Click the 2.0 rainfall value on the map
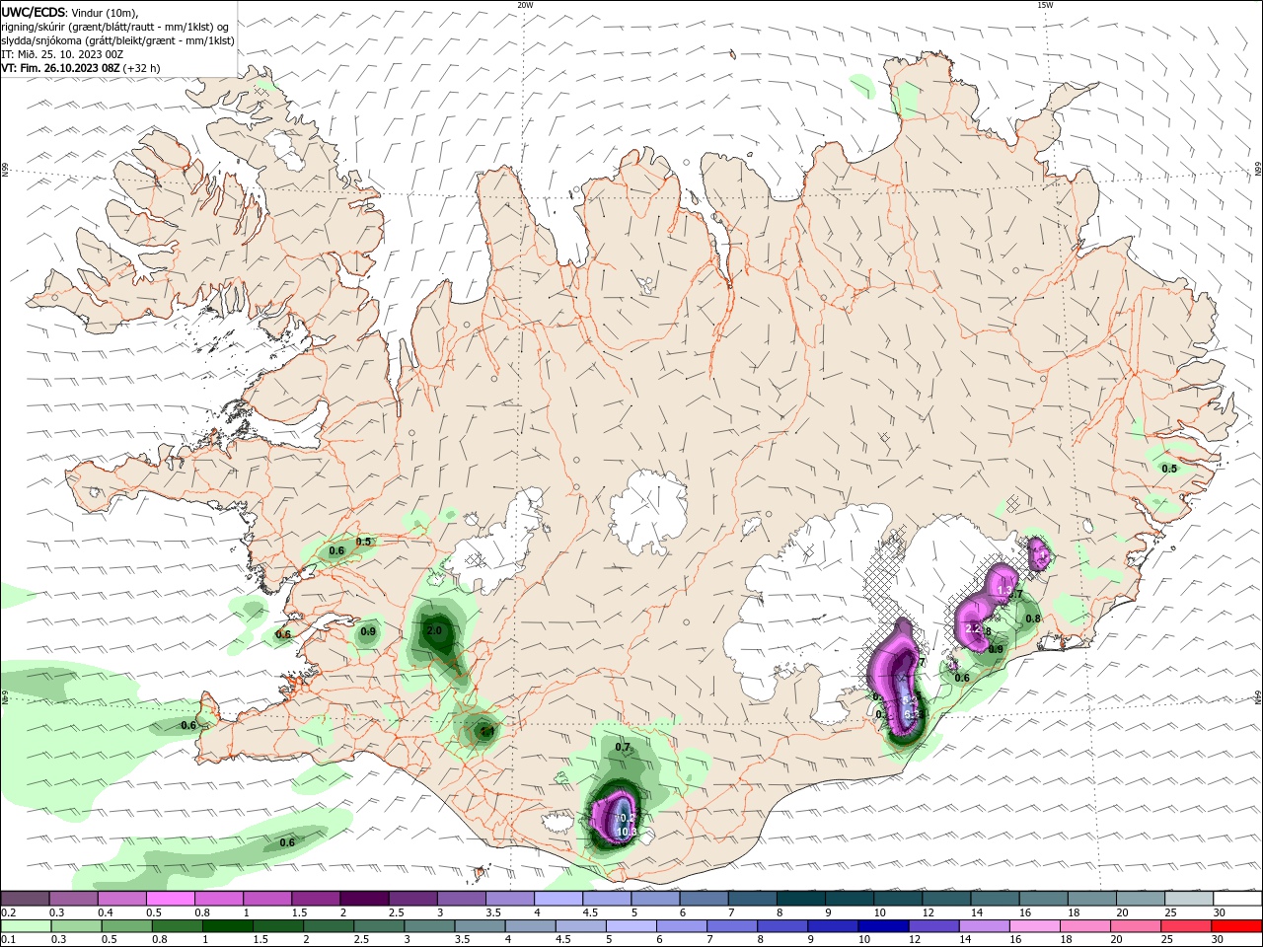The height and width of the screenshot is (947, 1263). pyautogui.click(x=434, y=630)
